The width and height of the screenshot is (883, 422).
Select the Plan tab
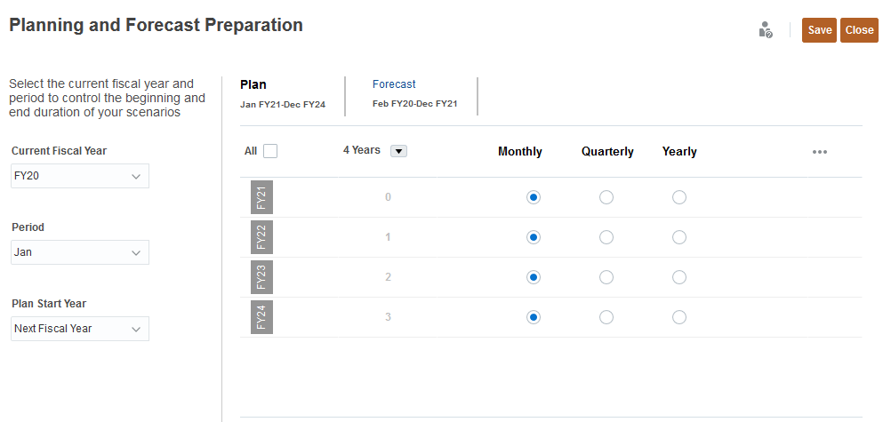[253, 84]
